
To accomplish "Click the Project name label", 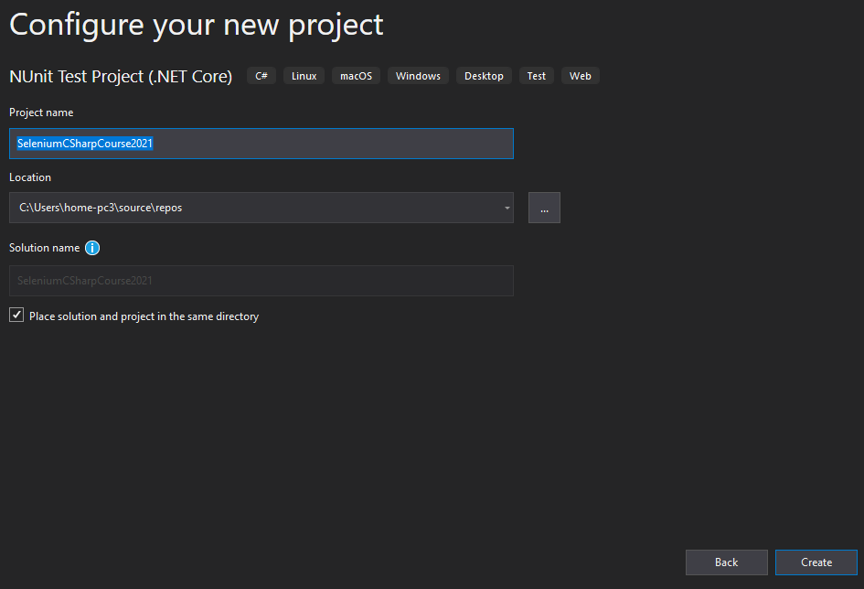I will coord(41,112).
